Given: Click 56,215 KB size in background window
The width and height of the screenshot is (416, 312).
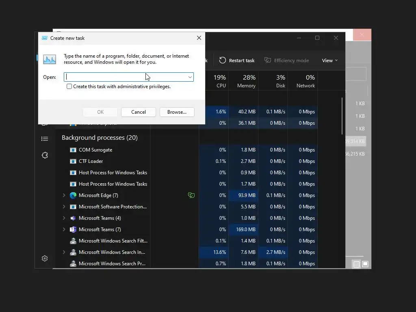Looking at the screenshot, I should [355, 154].
